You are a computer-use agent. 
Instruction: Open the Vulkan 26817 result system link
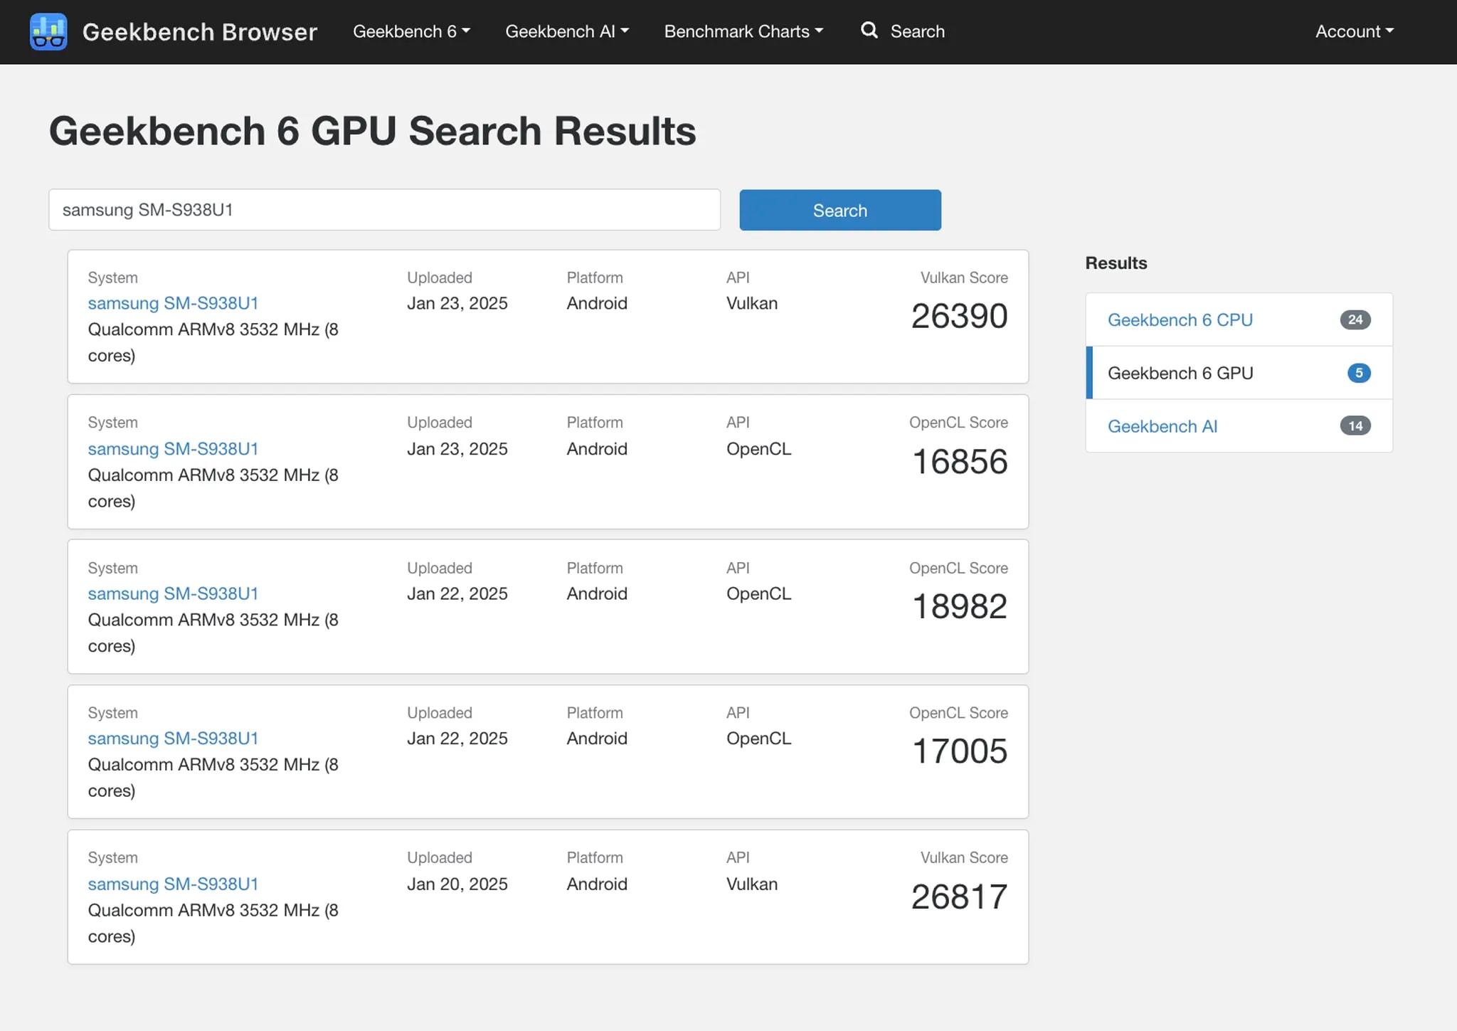173,884
